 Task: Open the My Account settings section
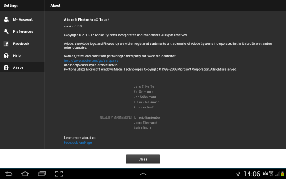tap(22, 19)
